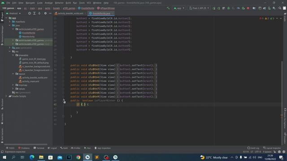Collapse the res folder node

pyautogui.click(x=10, y=52)
